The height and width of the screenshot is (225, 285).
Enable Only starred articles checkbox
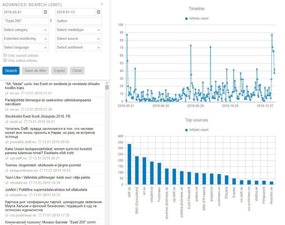coord(5,55)
